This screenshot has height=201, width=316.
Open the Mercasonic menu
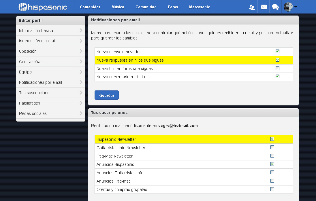point(200,7)
